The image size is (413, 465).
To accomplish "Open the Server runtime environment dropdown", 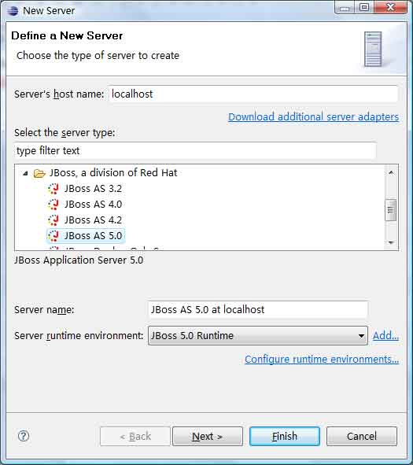I will [x=258, y=335].
